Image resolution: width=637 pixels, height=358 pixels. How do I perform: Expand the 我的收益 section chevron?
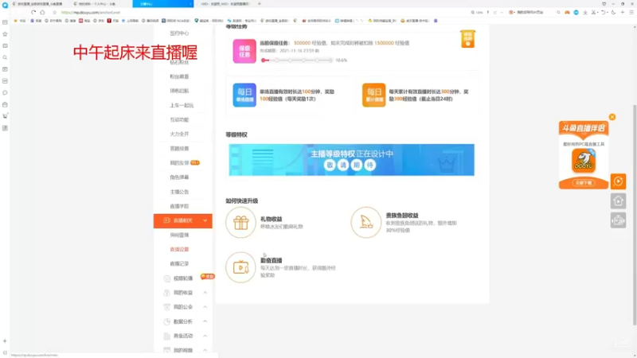click(x=205, y=292)
